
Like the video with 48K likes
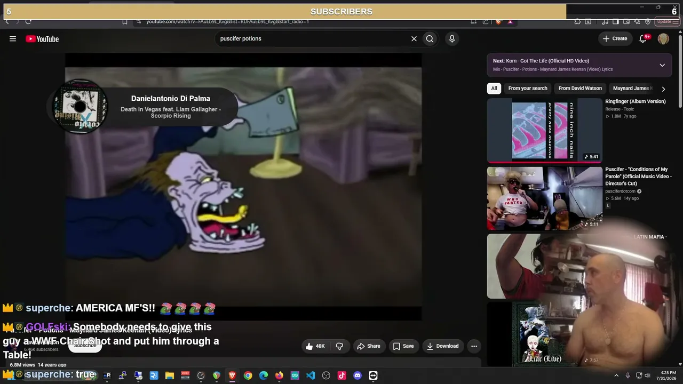pos(315,346)
